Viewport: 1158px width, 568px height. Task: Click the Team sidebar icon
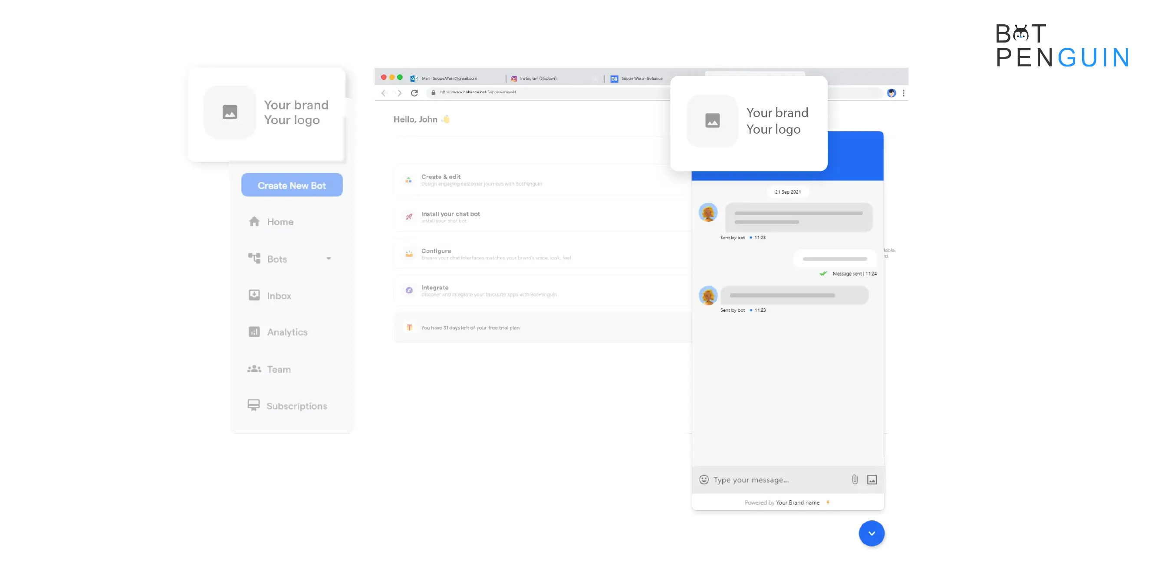254,368
